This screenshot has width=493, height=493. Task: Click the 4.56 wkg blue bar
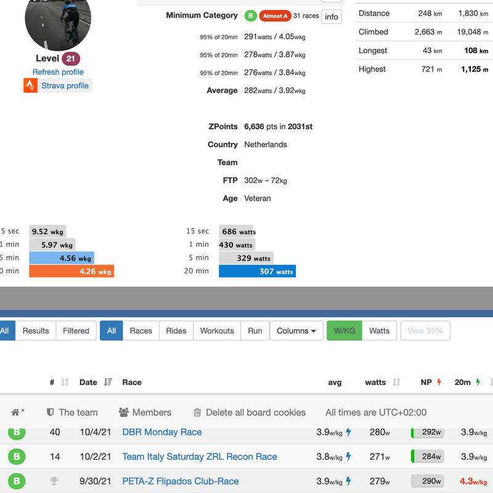pyautogui.click(x=62, y=258)
